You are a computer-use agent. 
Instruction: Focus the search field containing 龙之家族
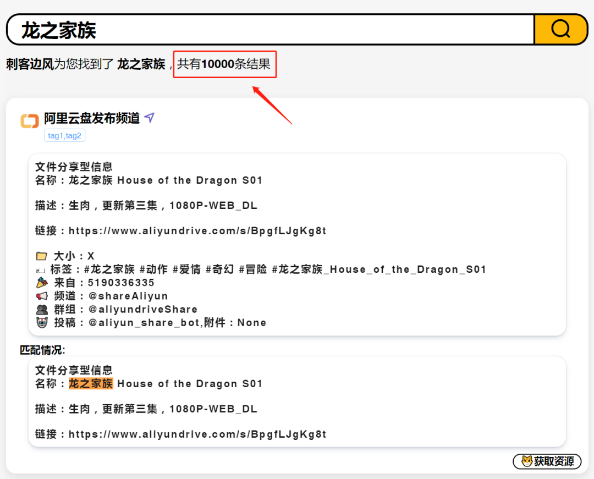point(271,29)
